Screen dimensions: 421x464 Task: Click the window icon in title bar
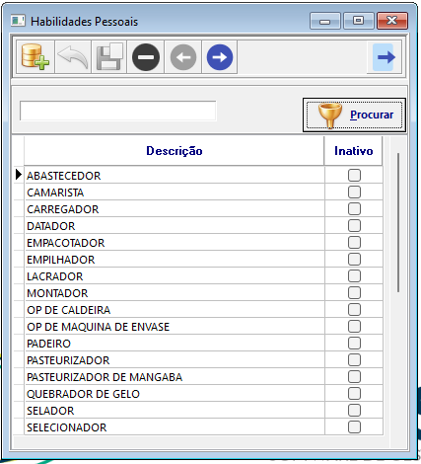18,21
